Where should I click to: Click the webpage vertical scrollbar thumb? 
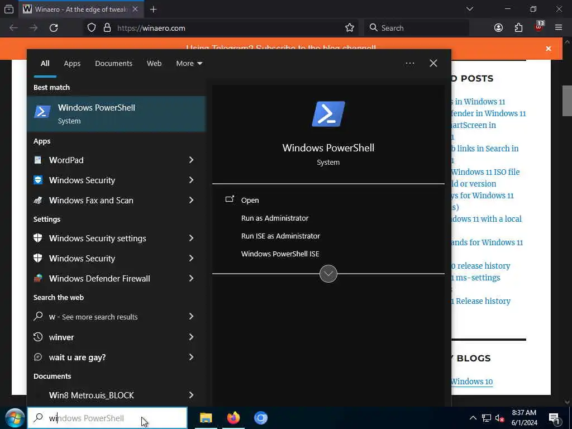[x=567, y=101]
